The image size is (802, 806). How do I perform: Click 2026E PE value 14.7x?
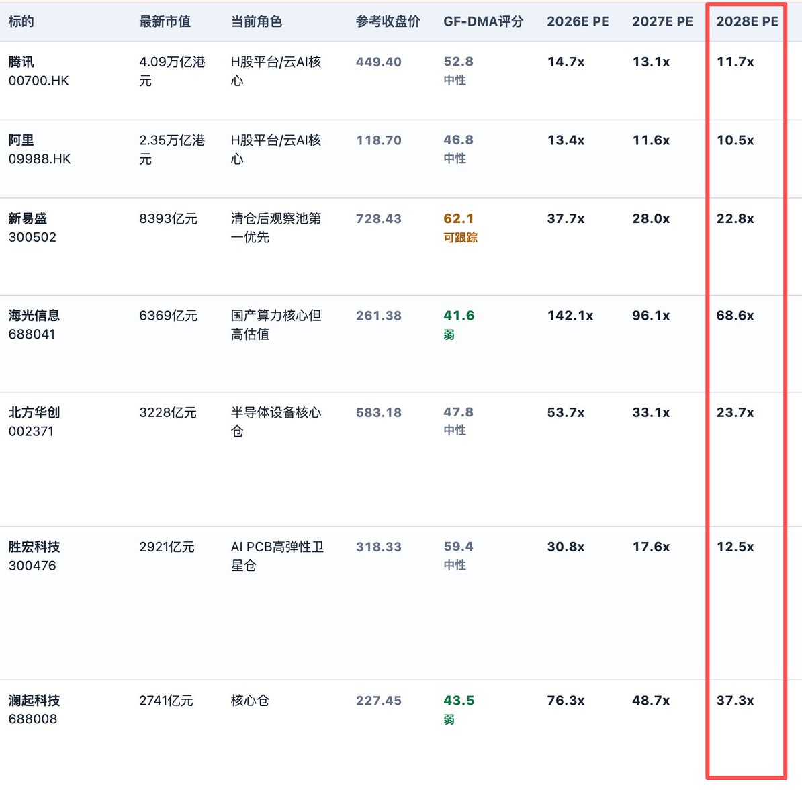coord(566,62)
